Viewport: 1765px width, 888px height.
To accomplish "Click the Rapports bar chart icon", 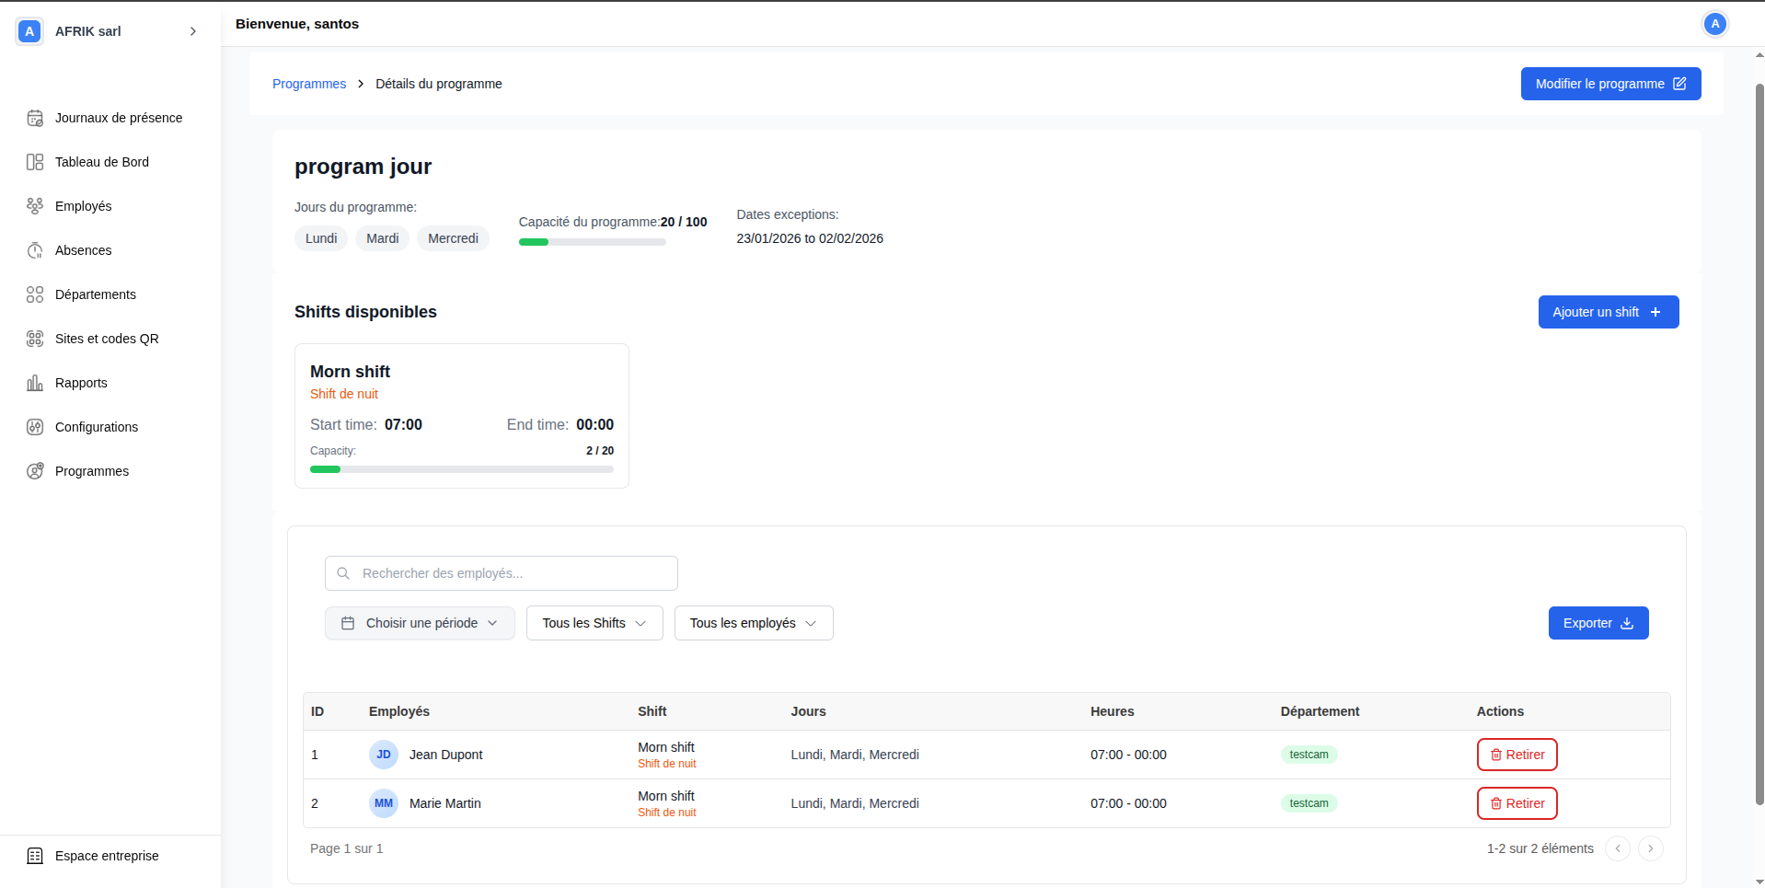I will (35, 383).
